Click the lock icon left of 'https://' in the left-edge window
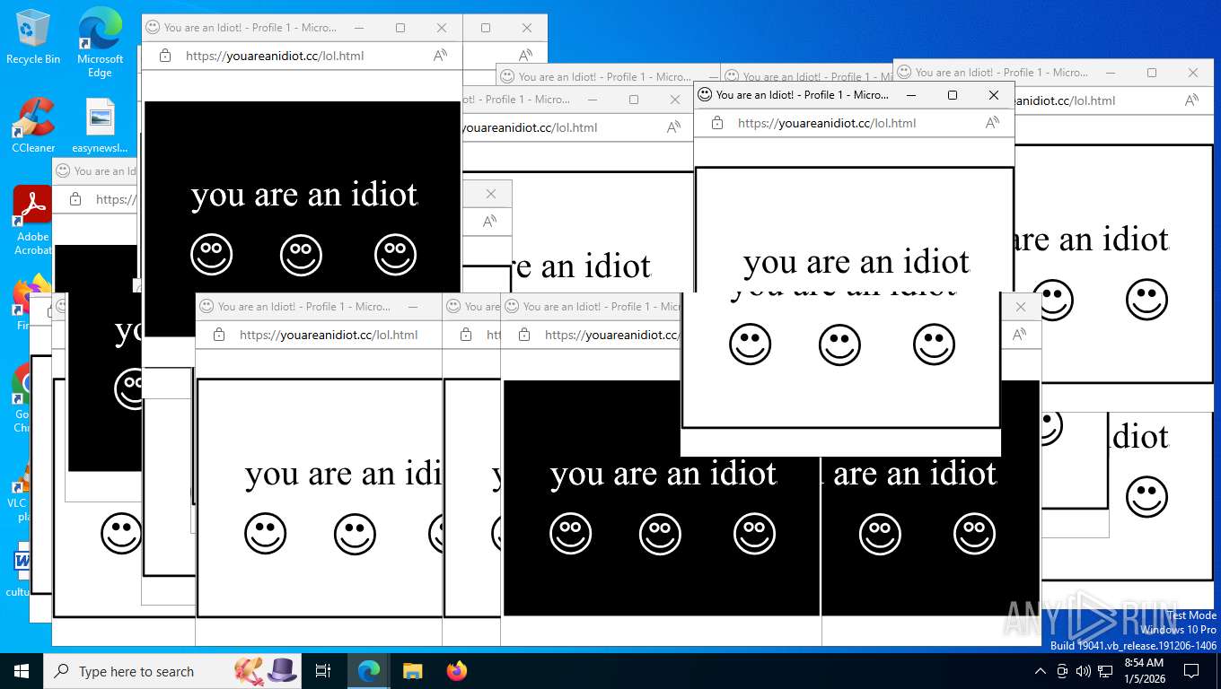Viewport: 1221px width, 689px height. tap(75, 199)
